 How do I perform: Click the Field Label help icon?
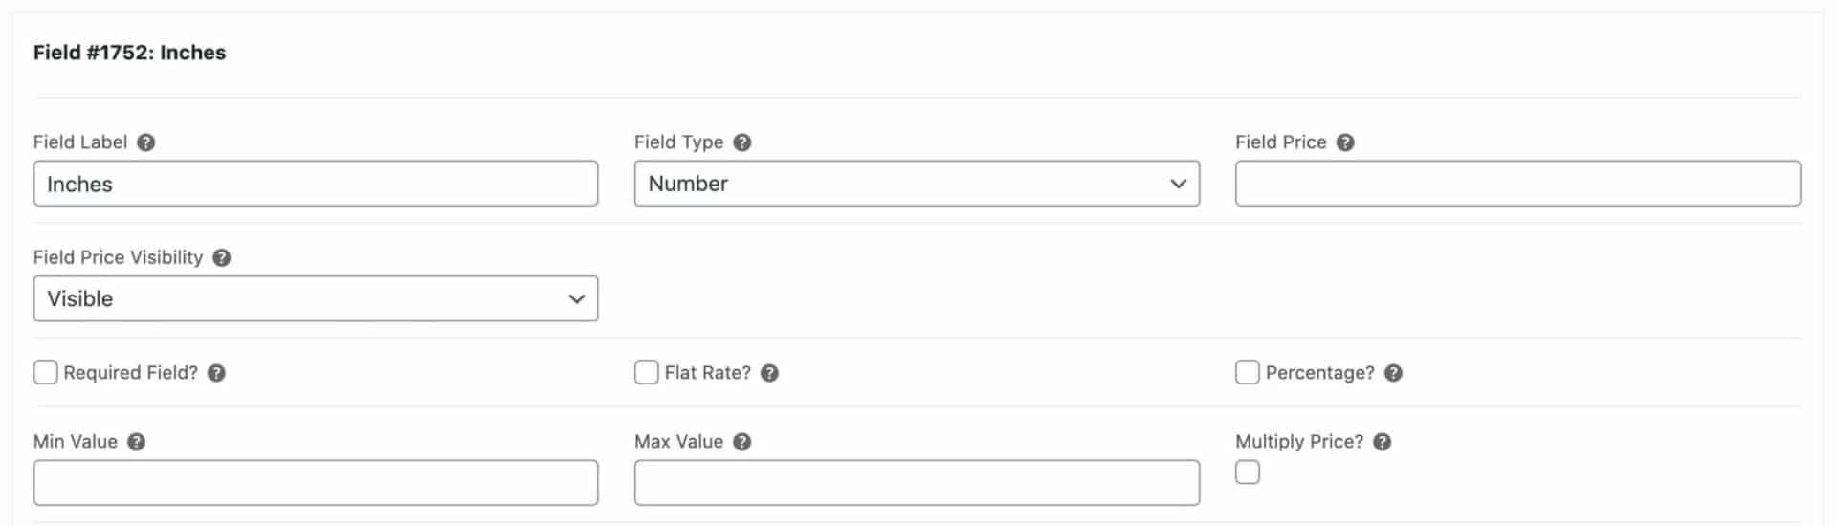click(x=145, y=142)
